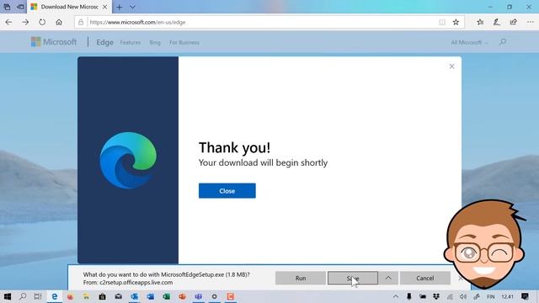Close the Thank you dialog with X
The width and height of the screenshot is (539, 303).
click(x=451, y=66)
